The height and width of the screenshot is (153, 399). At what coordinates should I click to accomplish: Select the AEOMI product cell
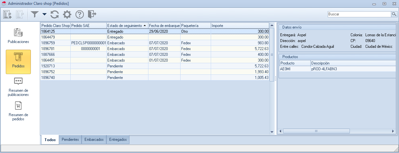pyautogui.click(x=295, y=69)
